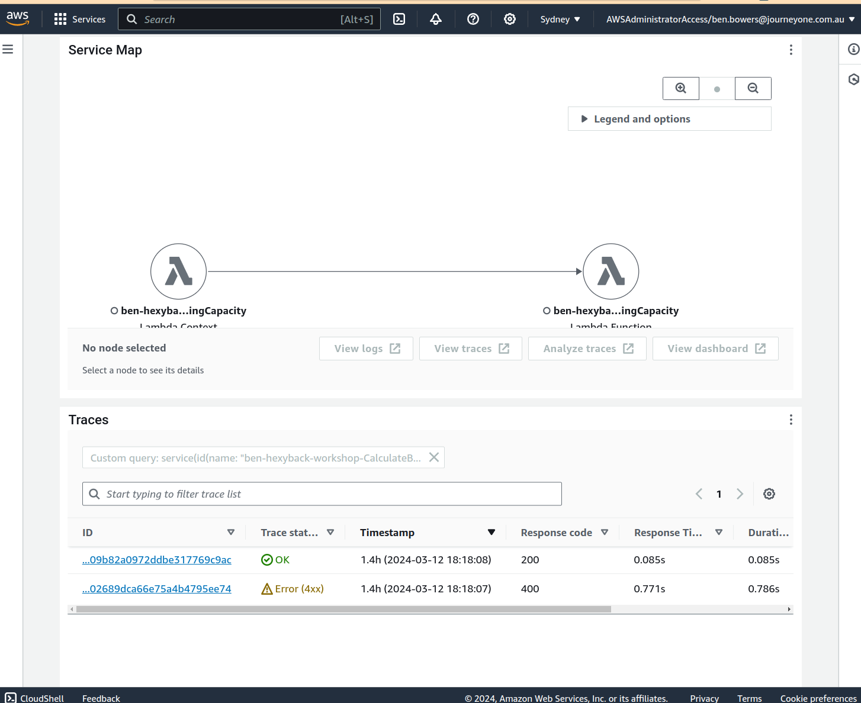Clear the custom query filter with X
The height and width of the screenshot is (703, 861).
click(x=434, y=457)
